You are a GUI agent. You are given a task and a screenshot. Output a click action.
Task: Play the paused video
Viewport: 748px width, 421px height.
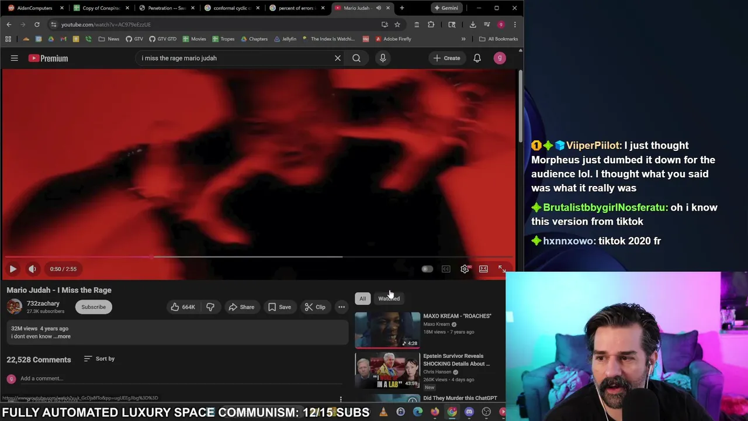click(13, 269)
